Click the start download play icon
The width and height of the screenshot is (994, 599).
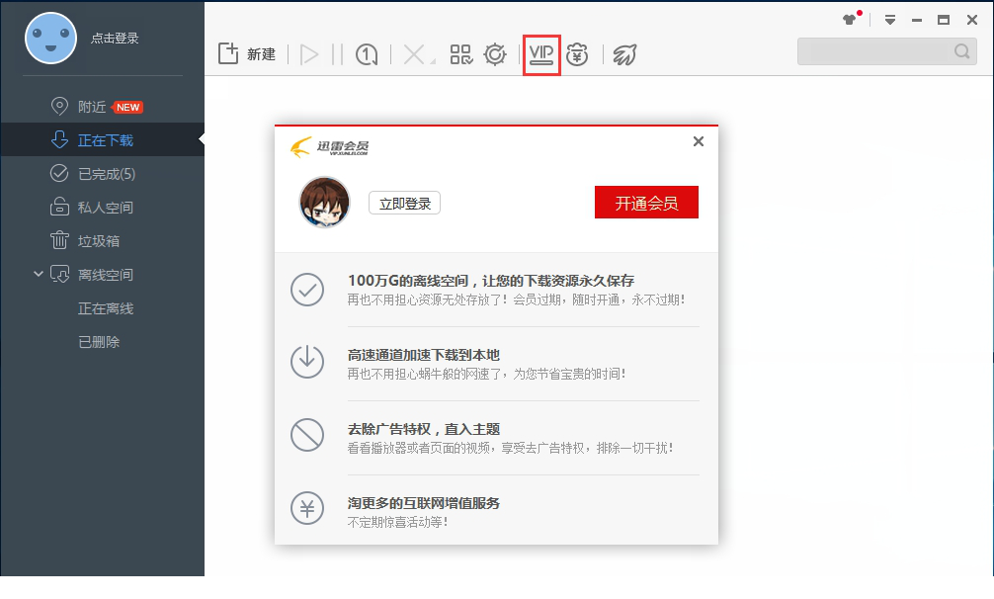[309, 54]
